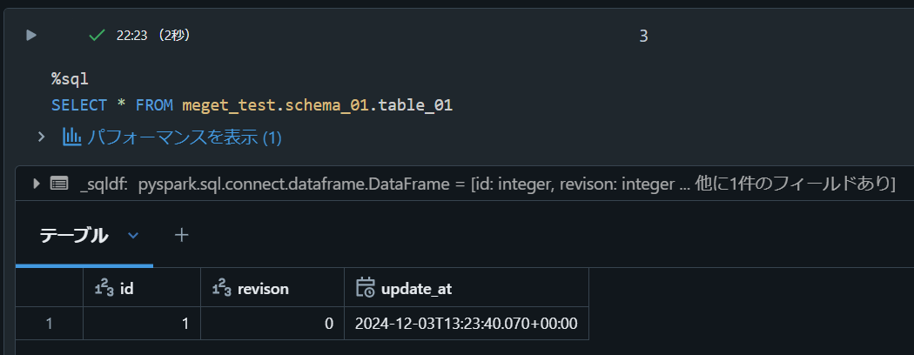
Task: Open パフォーマンスを表示 (1) link
Action: (x=185, y=137)
